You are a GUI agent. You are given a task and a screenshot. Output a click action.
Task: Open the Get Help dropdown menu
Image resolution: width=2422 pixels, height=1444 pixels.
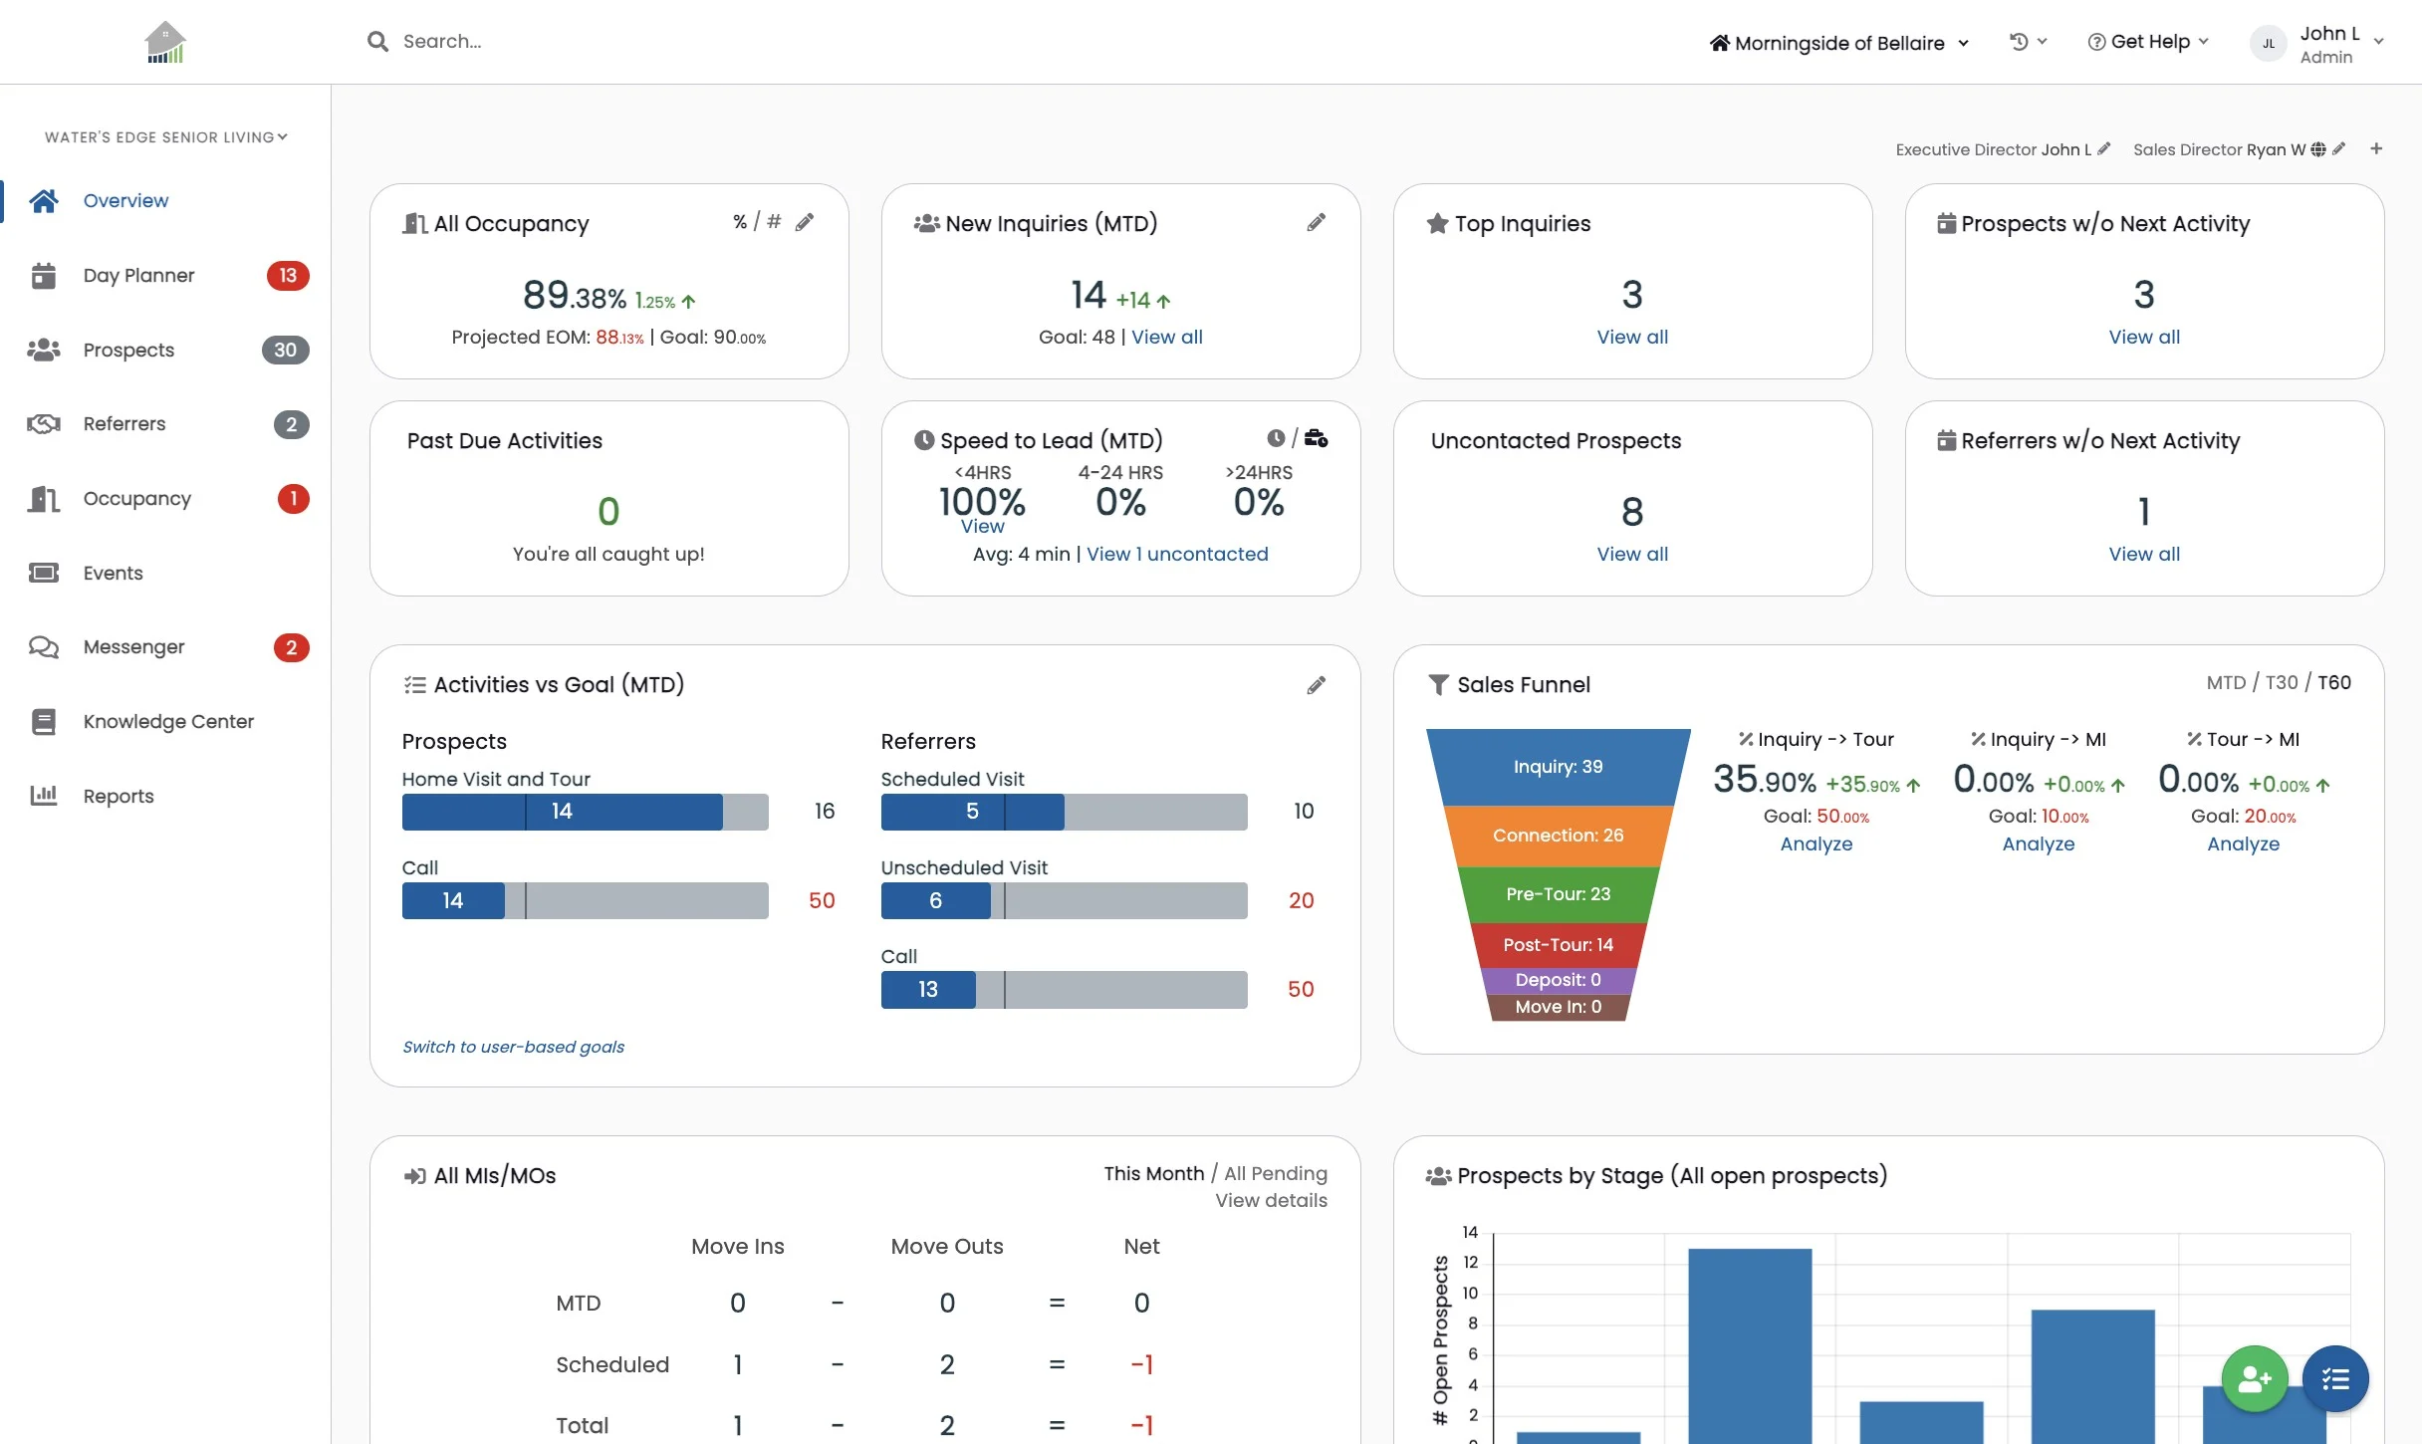(x=2148, y=42)
